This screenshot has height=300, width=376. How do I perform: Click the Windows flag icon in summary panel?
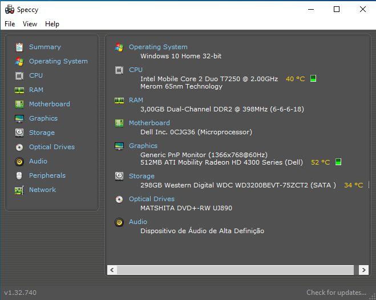click(x=119, y=47)
